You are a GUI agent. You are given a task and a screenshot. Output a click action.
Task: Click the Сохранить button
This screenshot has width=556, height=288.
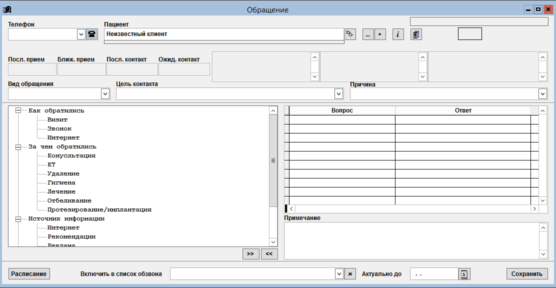click(527, 274)
